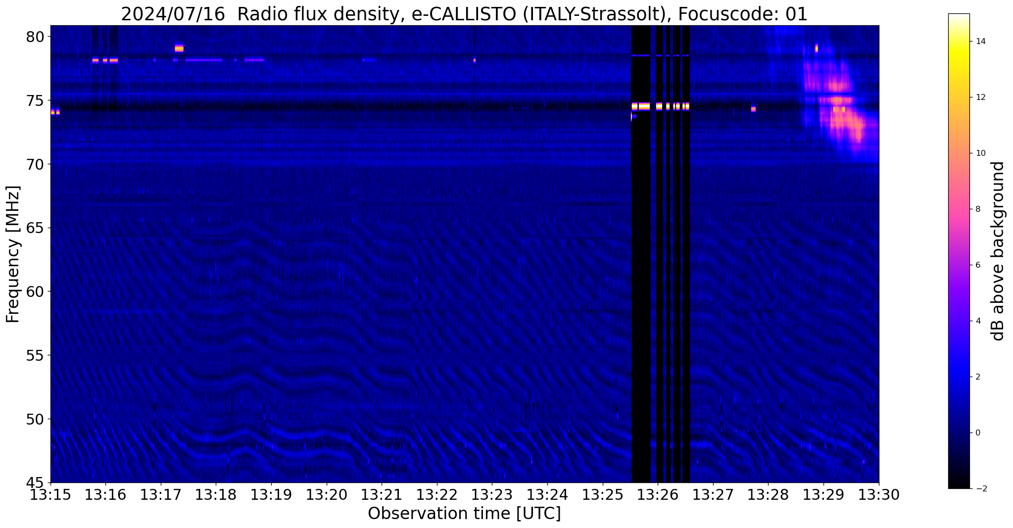This screenshot has width=1013, height=528.
Task: Select the 13:26 time tick label
Action: pyautogui.click(x=658, y=494)
